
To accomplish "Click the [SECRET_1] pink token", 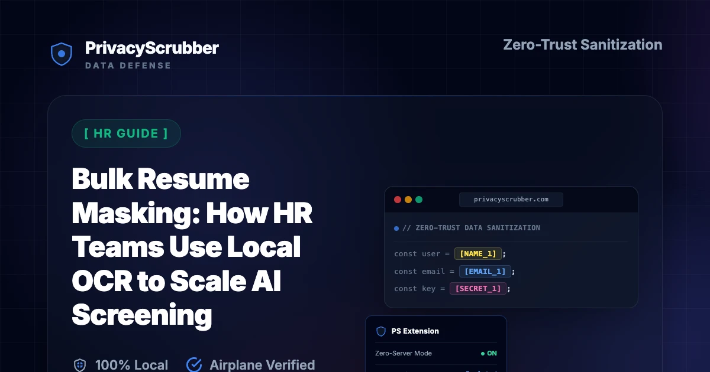I will 478,289.
